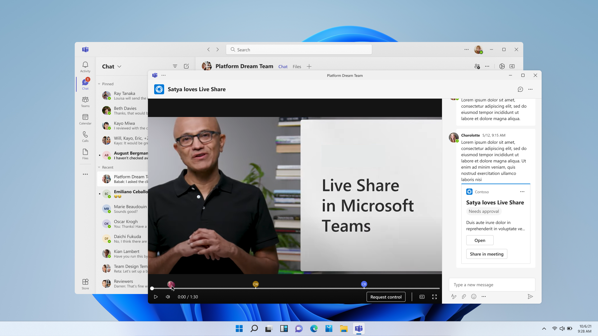This screenshot has width=598, height=336.
Task: Open Windows Start menu
Action: 239,329
